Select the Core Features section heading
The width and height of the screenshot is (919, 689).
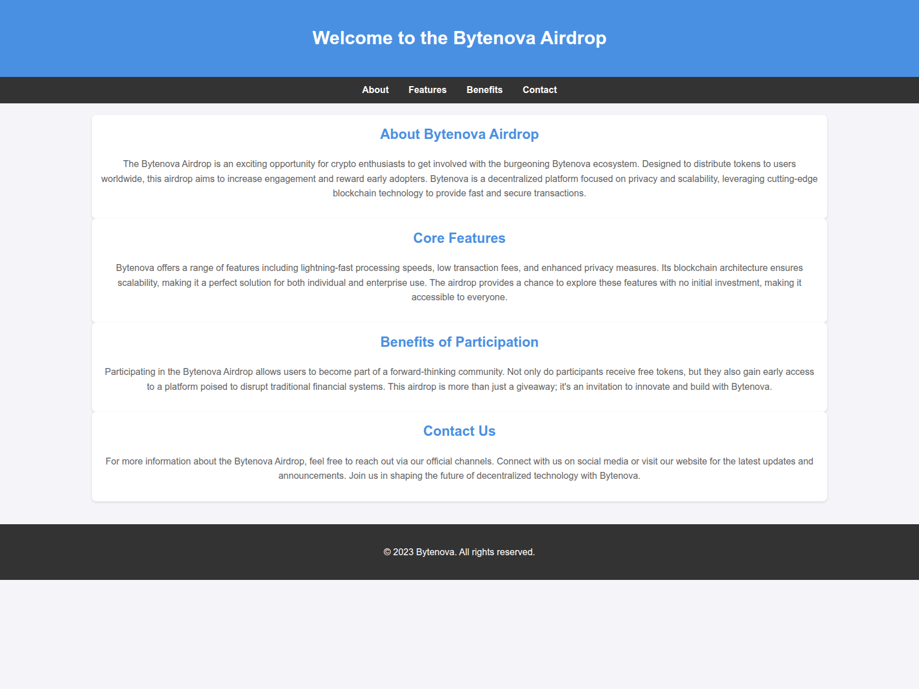coord(459,238)
